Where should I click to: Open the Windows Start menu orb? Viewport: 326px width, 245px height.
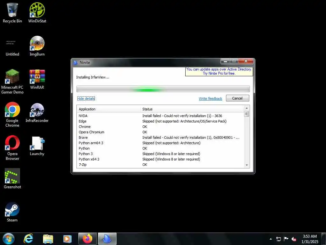click(8, 239)
